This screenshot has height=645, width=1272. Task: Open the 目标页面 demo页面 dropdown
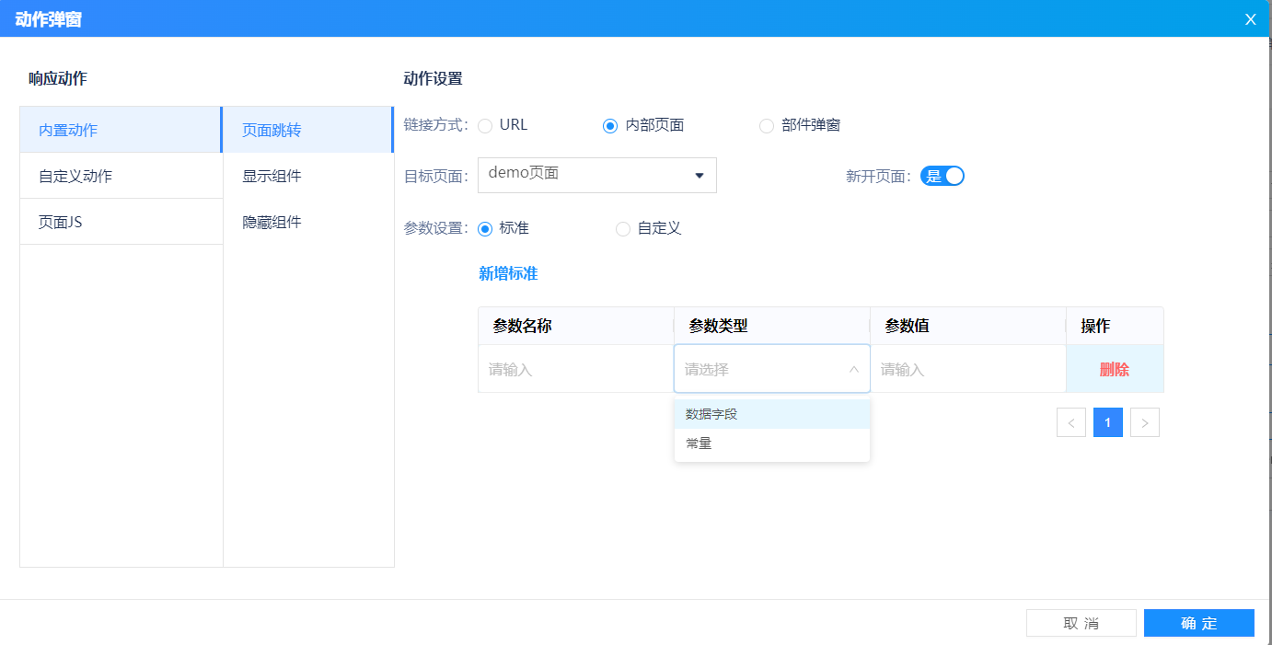tap(597, 175)
